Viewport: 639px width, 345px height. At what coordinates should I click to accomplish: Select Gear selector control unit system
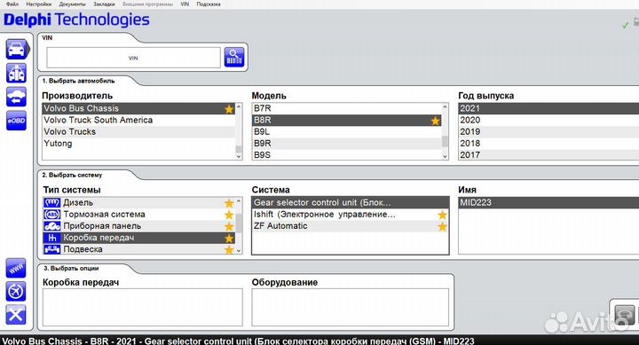point(351,202)
